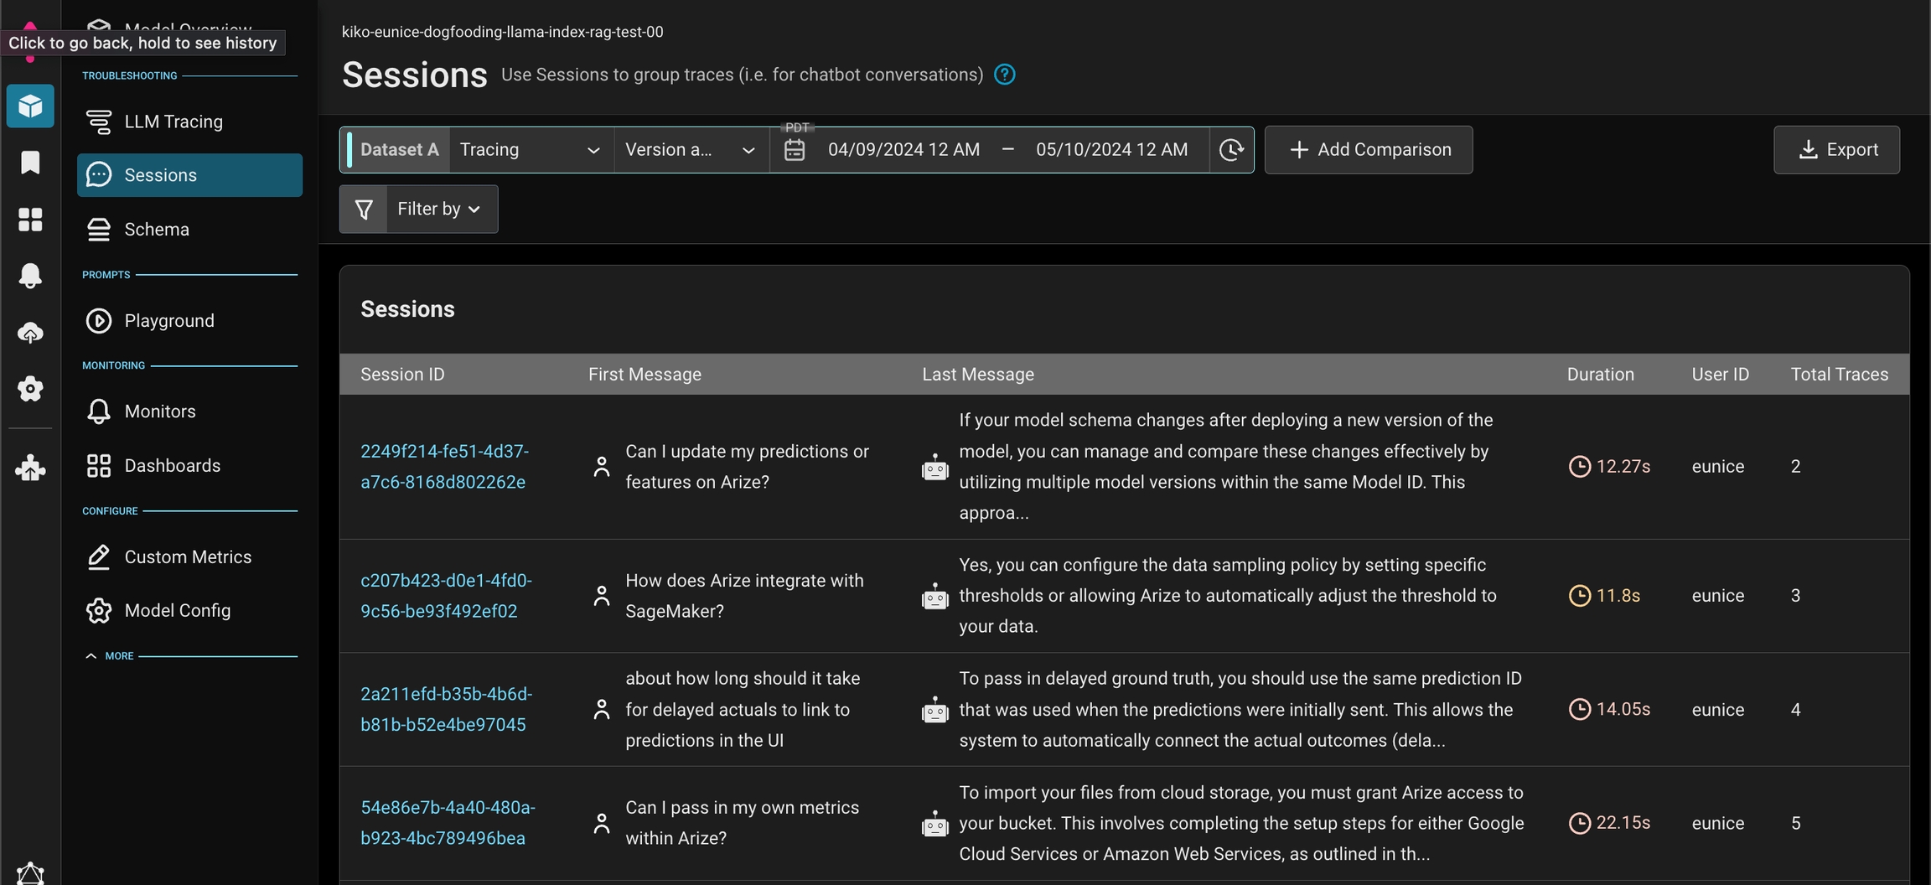Click the funnel filter icon

364,209
